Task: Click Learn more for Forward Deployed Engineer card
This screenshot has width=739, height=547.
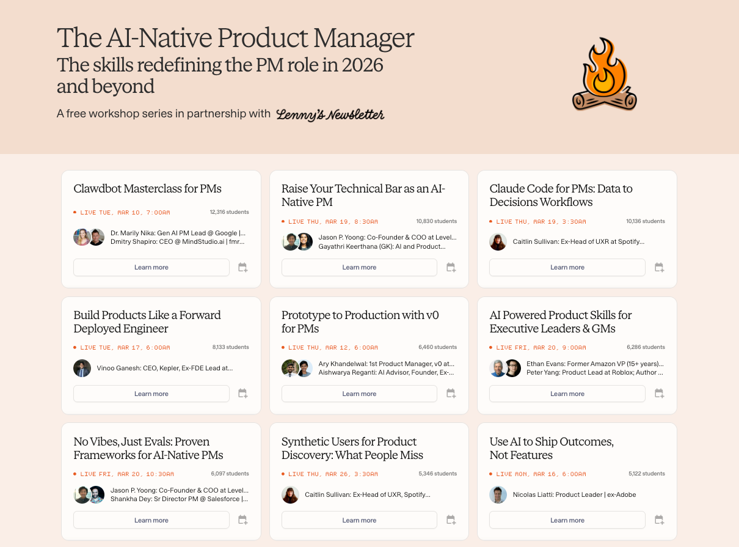Action: click(x=151, y=394)
